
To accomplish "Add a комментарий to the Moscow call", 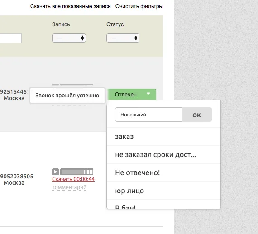I will click(69, 187).
